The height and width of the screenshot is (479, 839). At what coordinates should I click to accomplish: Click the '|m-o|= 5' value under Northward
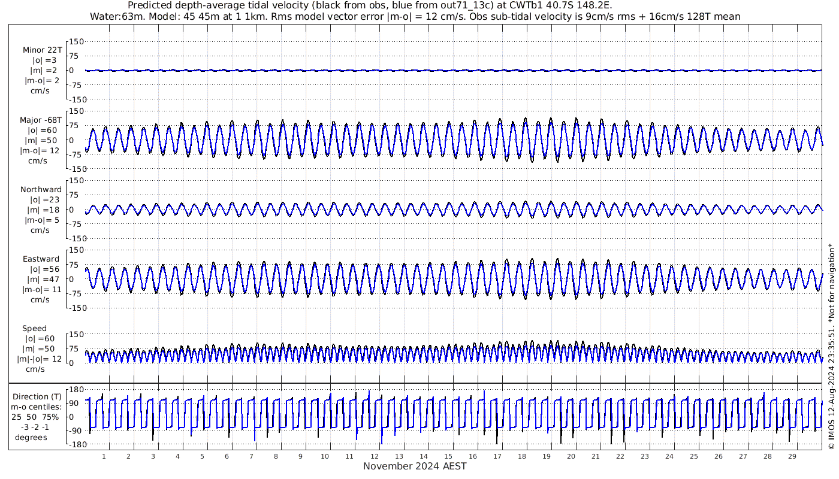click(40, 220)
